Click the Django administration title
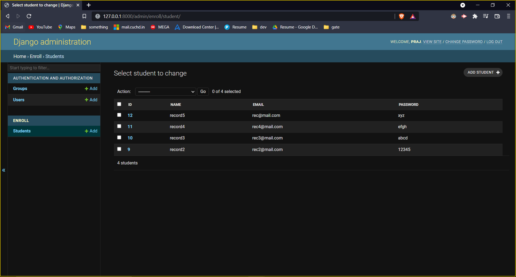The height and width of the screenshot is (277, 516). (52, 42)
